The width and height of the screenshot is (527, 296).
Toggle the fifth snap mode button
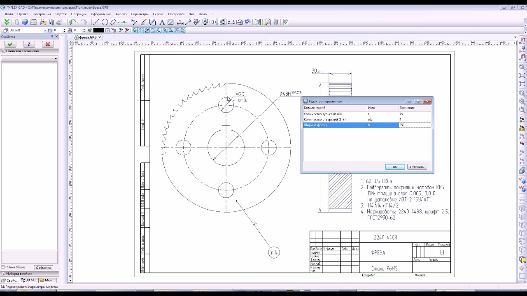coord(159,30)
